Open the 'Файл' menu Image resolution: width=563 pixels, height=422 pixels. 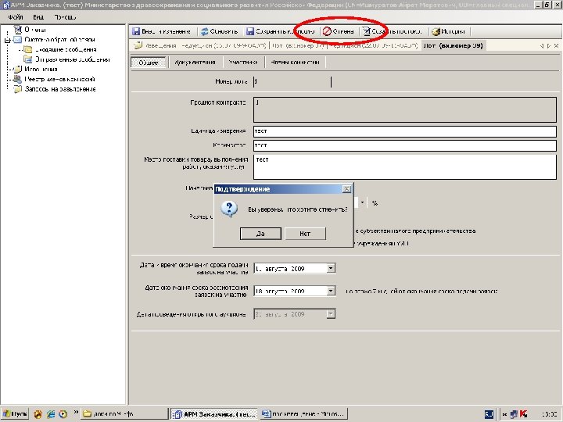[x=16, y=17]
